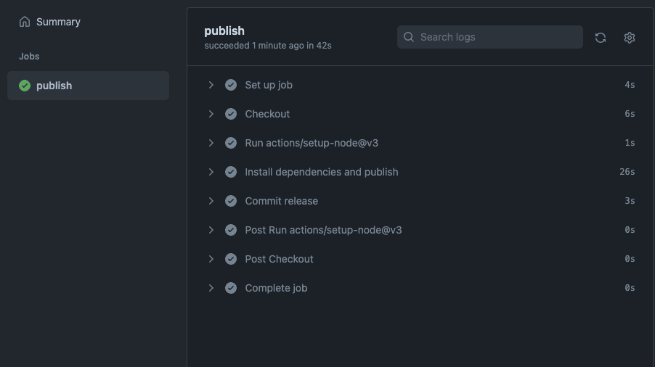Click the Complete job step label

[x=276, y=288]
